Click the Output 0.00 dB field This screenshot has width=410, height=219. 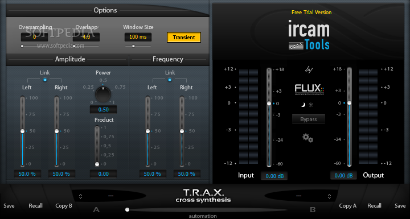[343, 175]
